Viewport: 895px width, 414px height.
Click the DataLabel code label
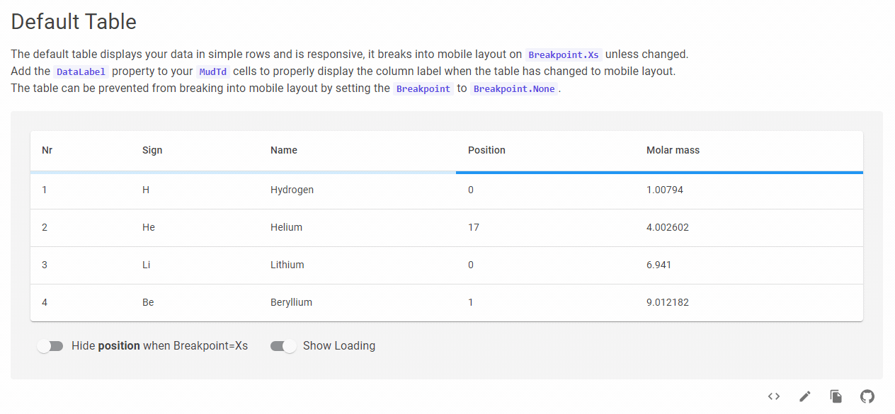pos(81,71)
